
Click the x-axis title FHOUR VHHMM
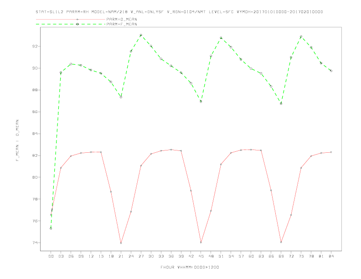190,267
